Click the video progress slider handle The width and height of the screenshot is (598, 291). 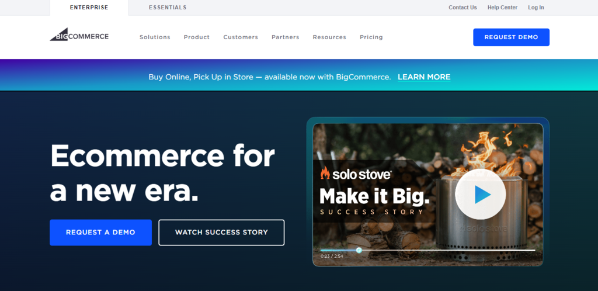[359, 250]
